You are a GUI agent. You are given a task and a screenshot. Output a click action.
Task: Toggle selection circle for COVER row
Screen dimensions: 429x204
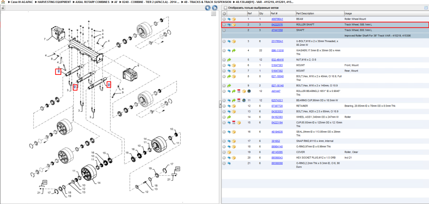224,152
